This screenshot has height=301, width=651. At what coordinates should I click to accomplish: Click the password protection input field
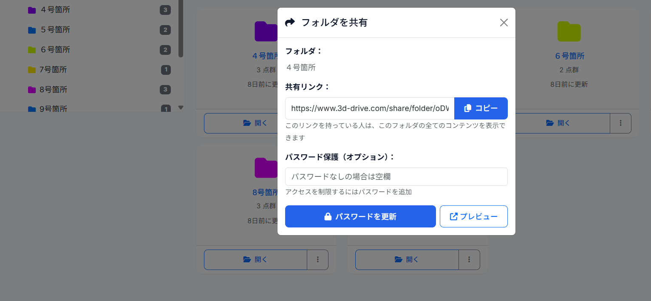tap(396, 176)
